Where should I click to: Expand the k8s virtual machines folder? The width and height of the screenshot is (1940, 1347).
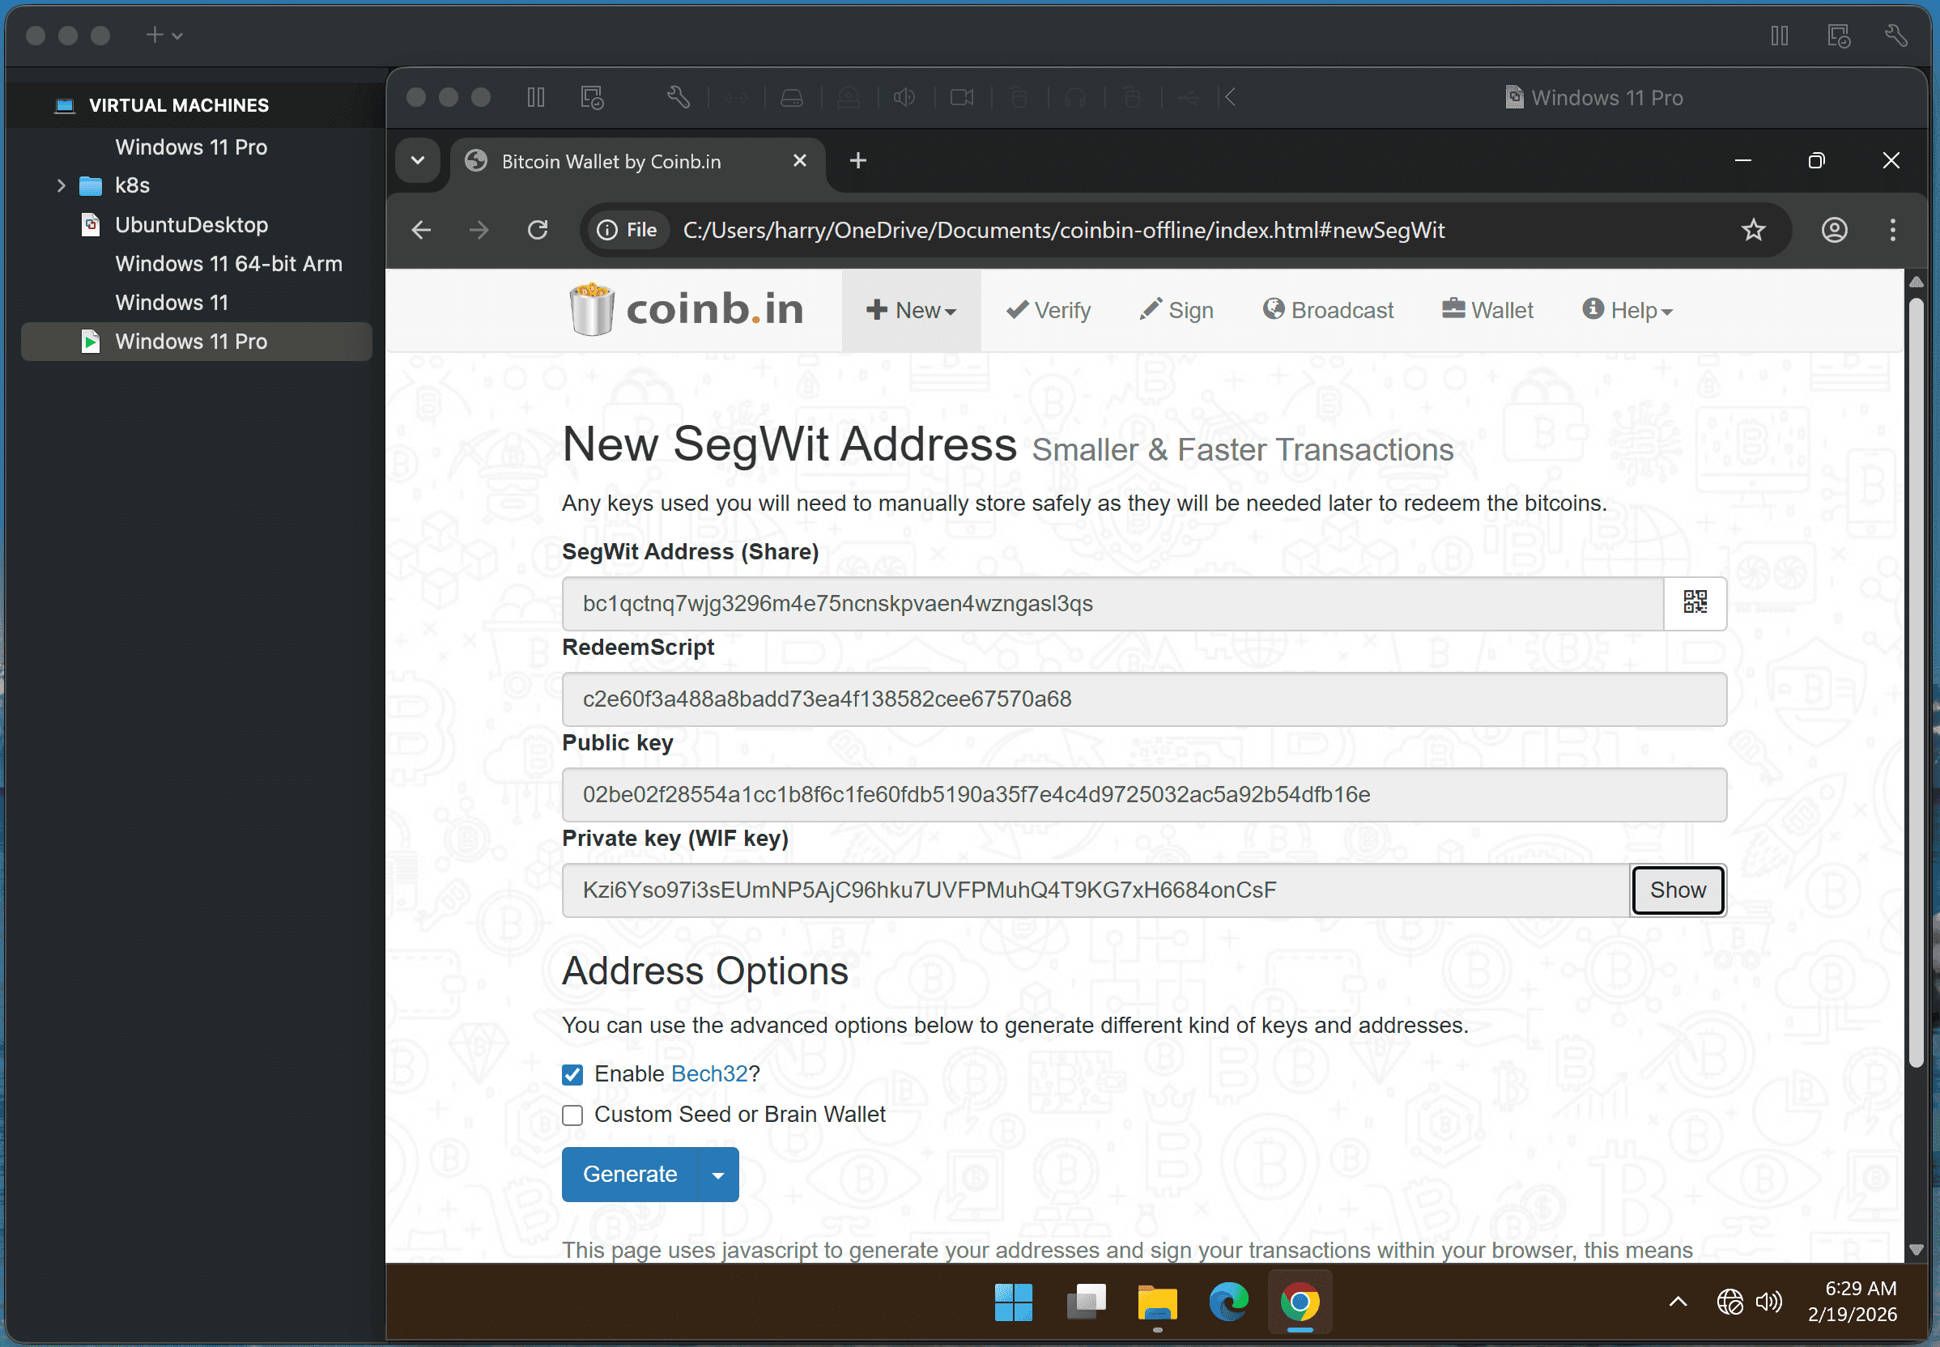[x=60, y=185]
